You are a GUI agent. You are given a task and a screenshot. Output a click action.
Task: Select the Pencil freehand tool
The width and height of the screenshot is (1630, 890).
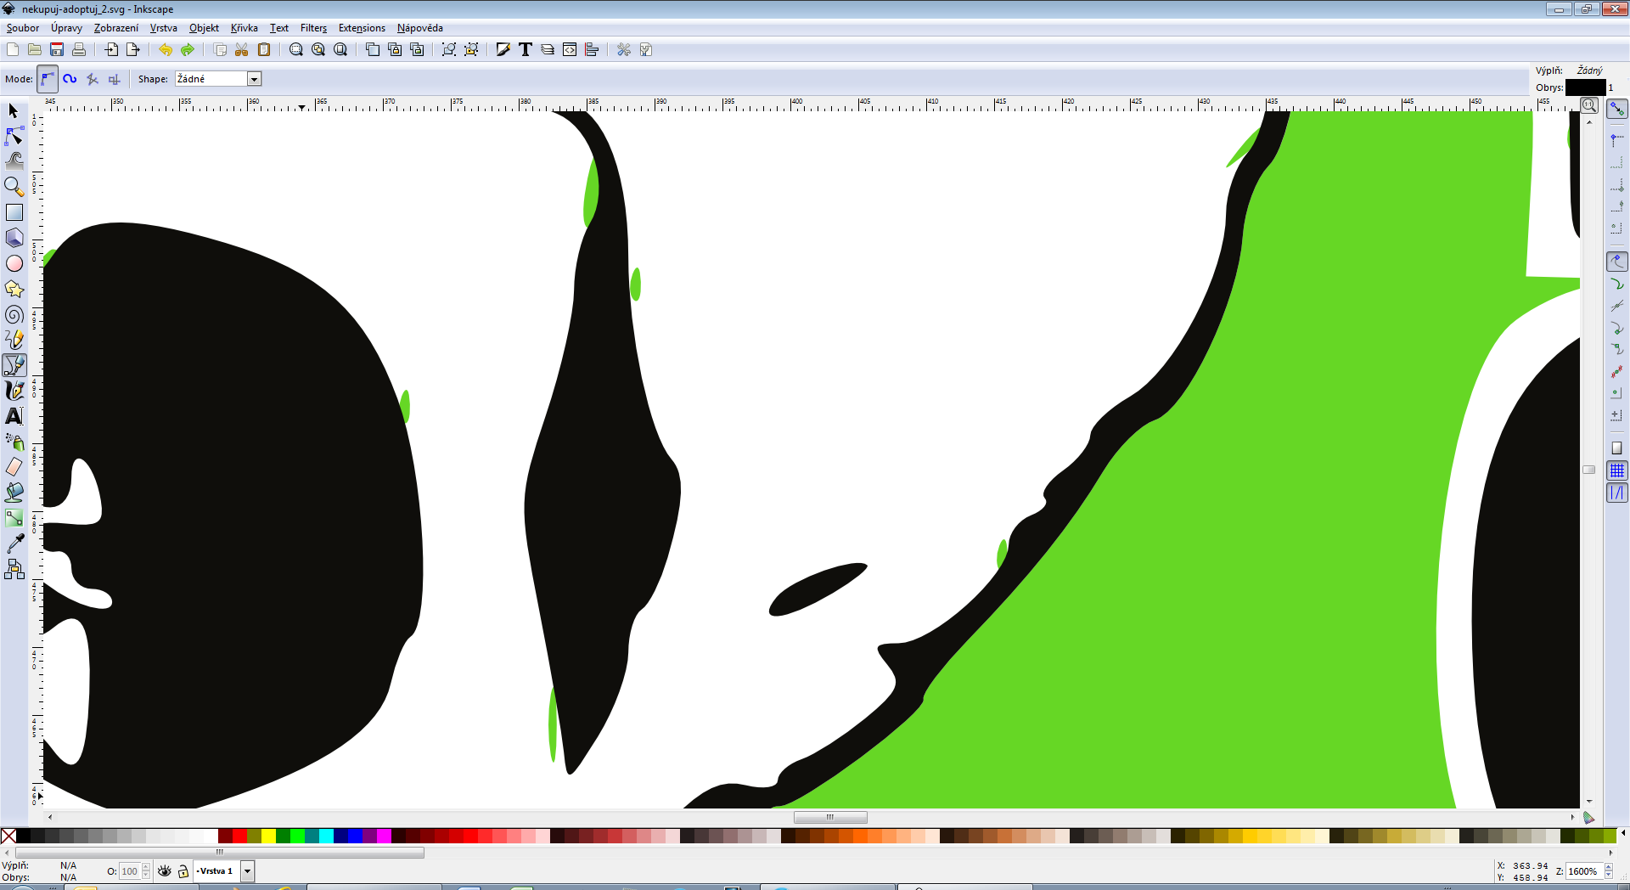point(14,340)
